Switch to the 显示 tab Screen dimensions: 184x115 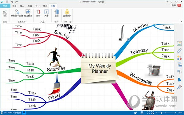(45, 6)
